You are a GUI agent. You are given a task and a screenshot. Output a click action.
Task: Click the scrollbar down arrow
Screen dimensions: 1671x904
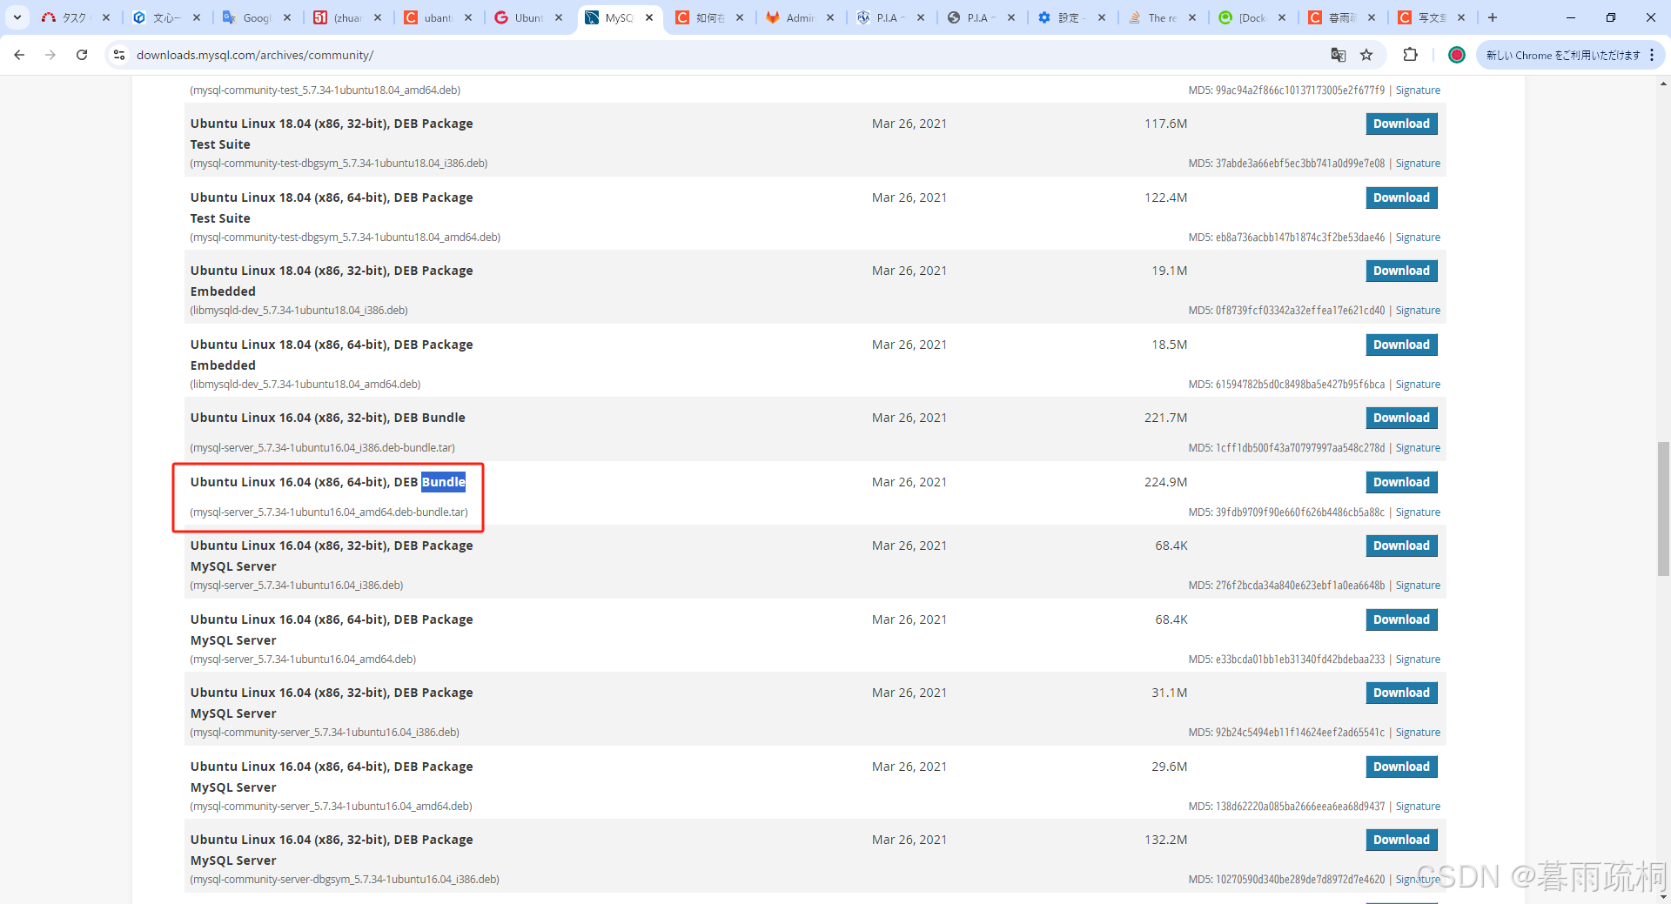(x=1663, y=896)
